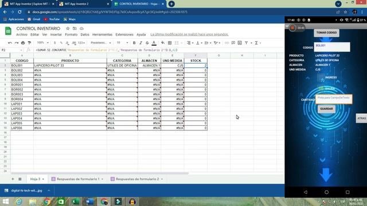Reload the page in Chrome
The image size is (367, 206).
click(19, 12)
